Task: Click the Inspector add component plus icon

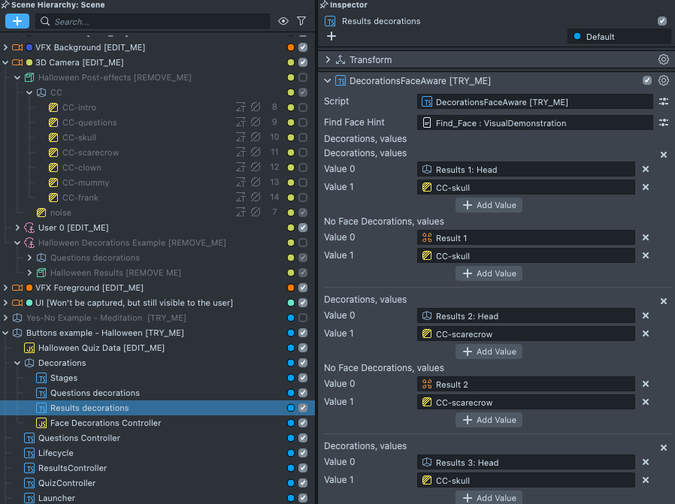Action: (331, 36)
